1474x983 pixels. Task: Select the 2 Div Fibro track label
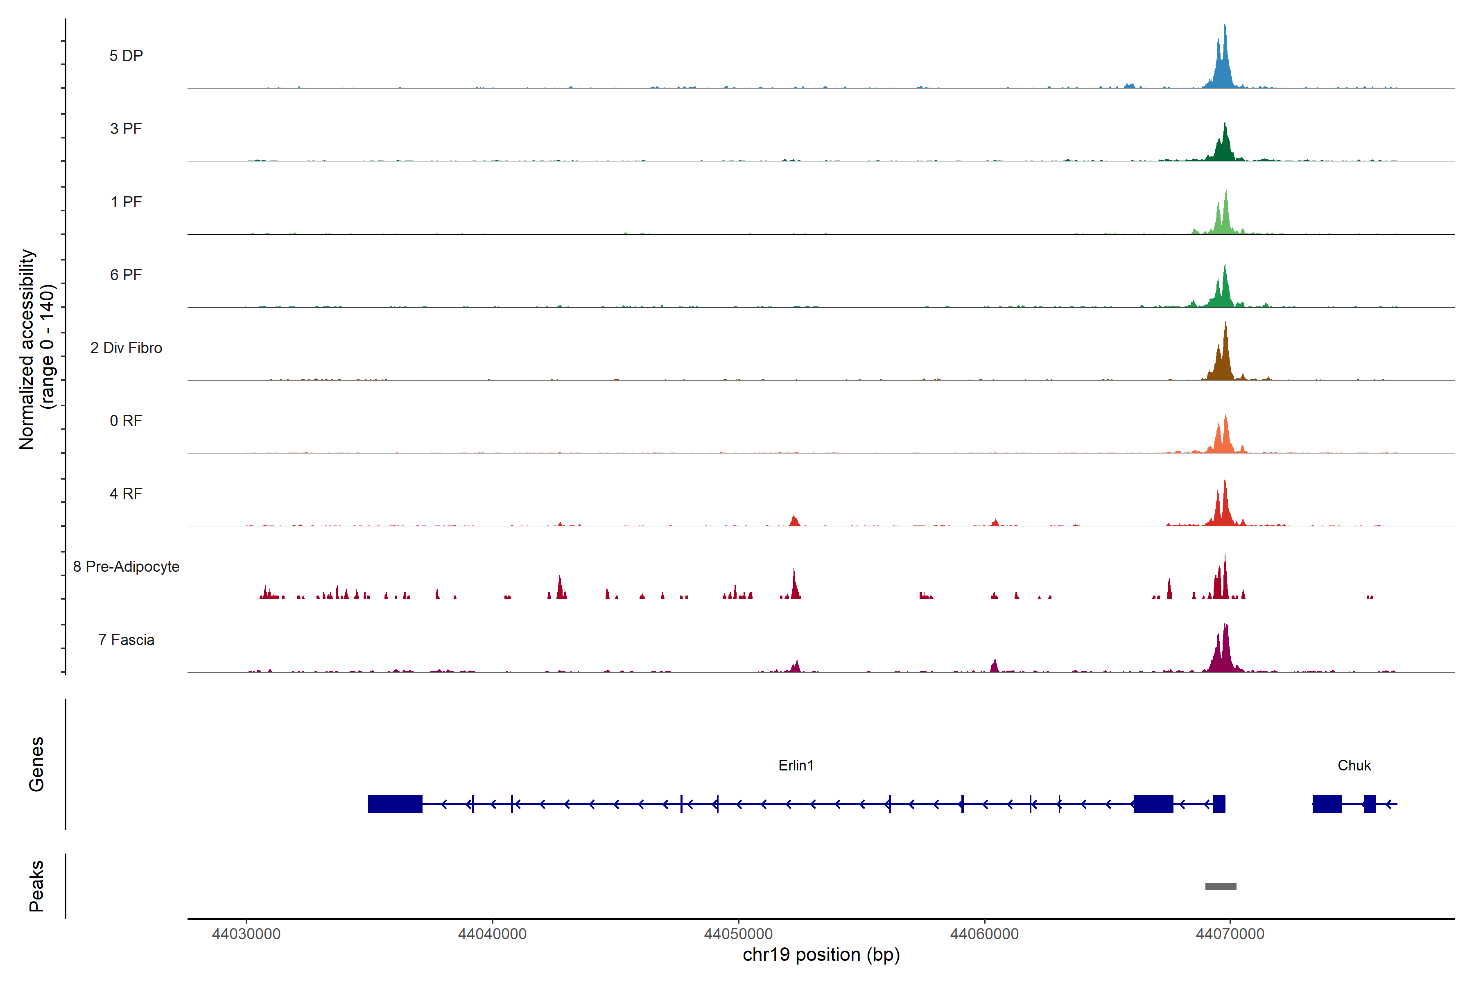pyautogui.click(x=126, y=348)
